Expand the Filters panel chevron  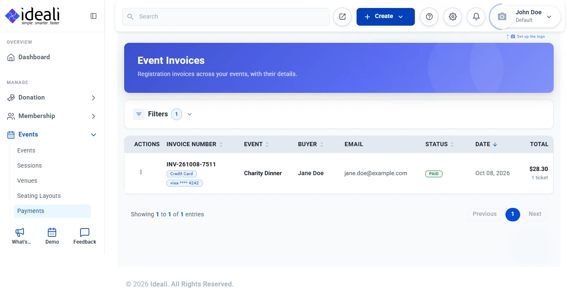190,114
